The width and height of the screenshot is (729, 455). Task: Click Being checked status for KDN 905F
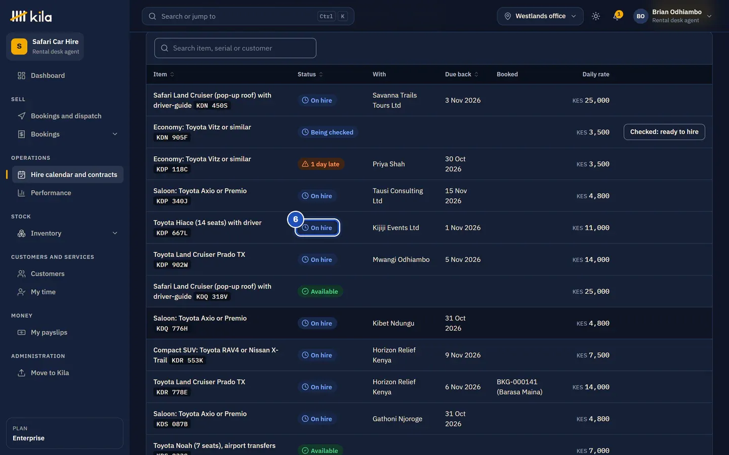click(x=328, y=132)
